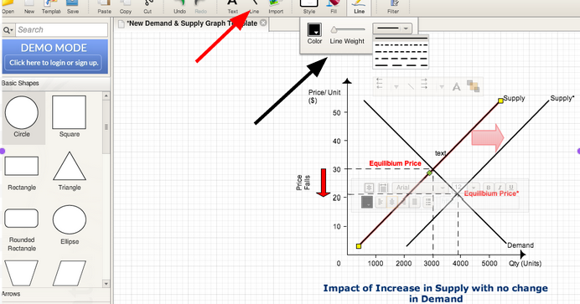Select the Parallelogram shape
This screenshot has width=580, height=304.
[x=70, y=273]
